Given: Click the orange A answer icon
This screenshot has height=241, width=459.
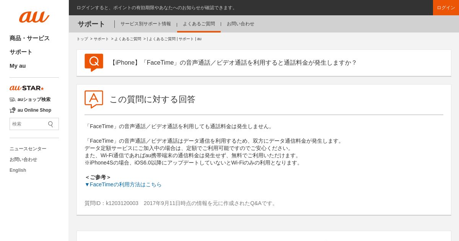Looking at the screenshot, I should [x=94, y=99].
